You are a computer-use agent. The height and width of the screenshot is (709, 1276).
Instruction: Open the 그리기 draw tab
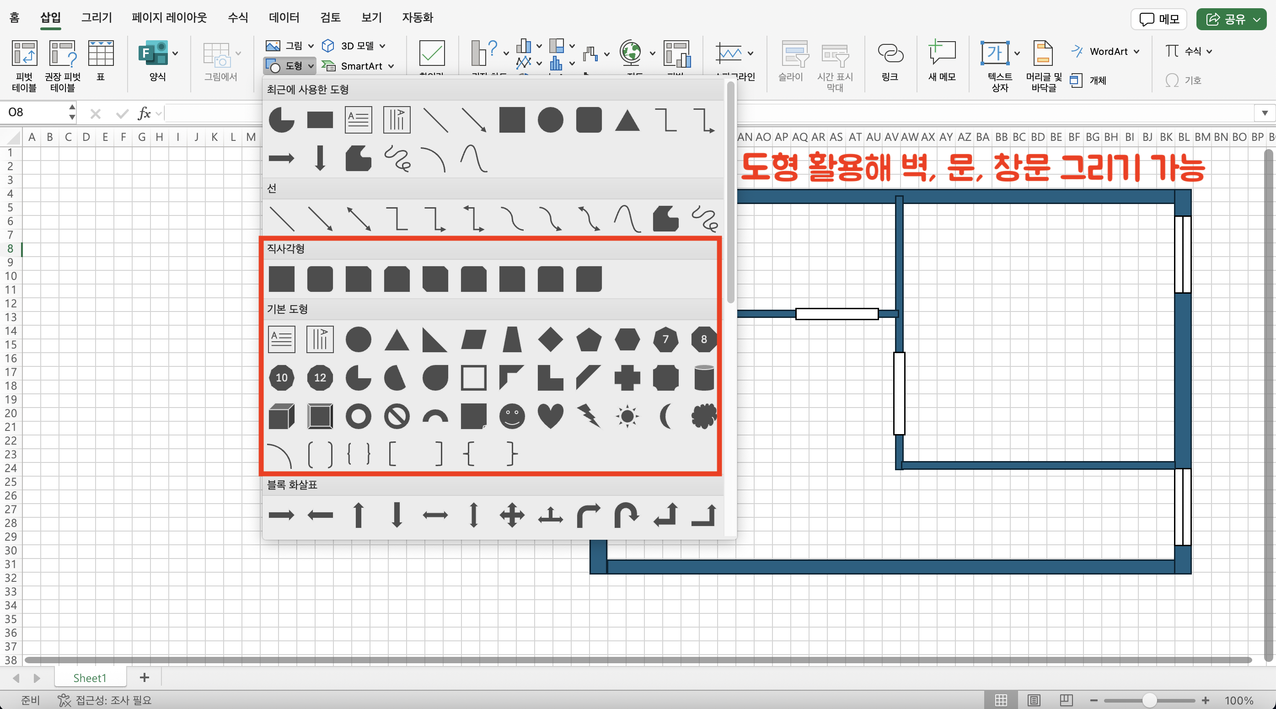(97, 18)
